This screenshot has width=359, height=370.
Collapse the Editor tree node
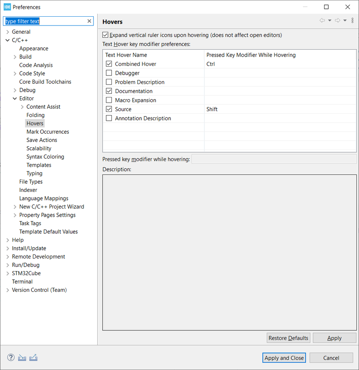[15, 99]
